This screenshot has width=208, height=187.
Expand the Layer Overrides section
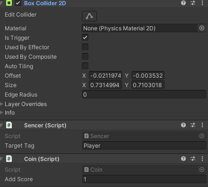pyautogui.click(x=1, y=104)
